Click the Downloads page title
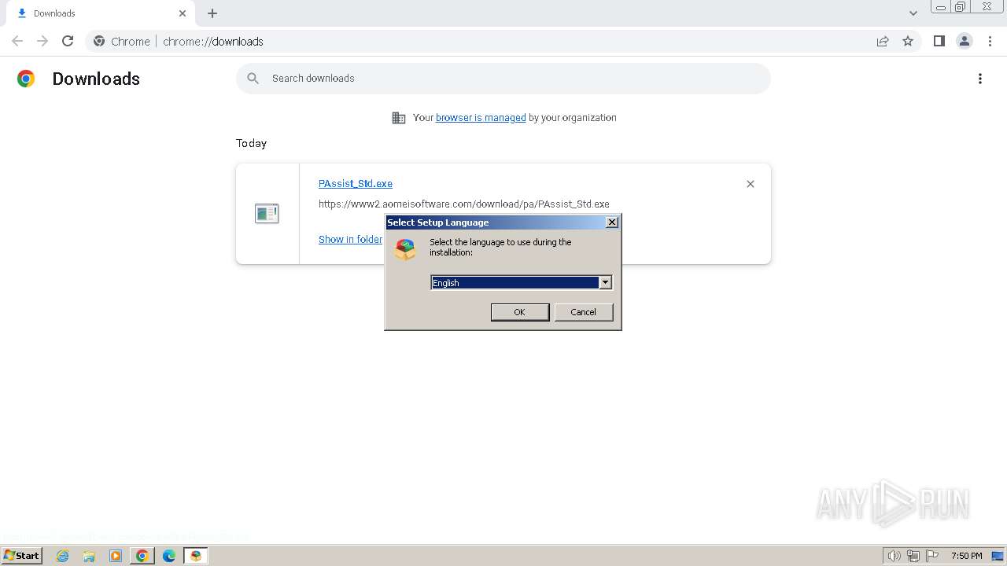Screen dimensions: 1007x566 96,79
